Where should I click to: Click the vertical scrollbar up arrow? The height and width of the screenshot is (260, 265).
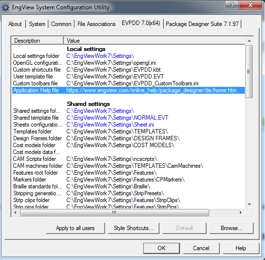pyautogui.click(x=249, y=41)
